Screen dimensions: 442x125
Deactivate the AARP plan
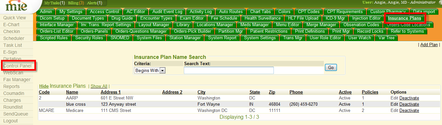coord(409,98)
